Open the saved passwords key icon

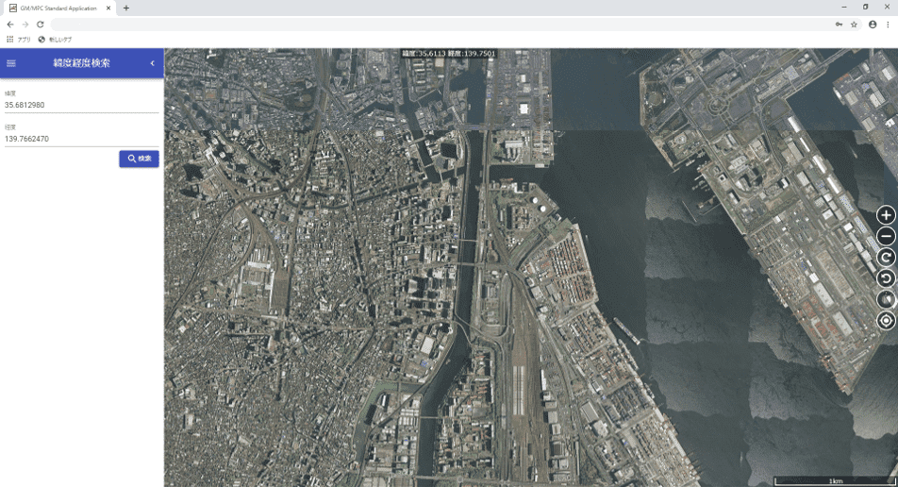(838, 24)
